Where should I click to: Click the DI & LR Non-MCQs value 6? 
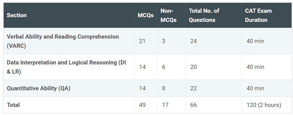[x=164, y=67]
